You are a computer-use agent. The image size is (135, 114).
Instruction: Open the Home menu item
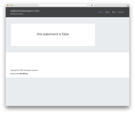[100, 12]
